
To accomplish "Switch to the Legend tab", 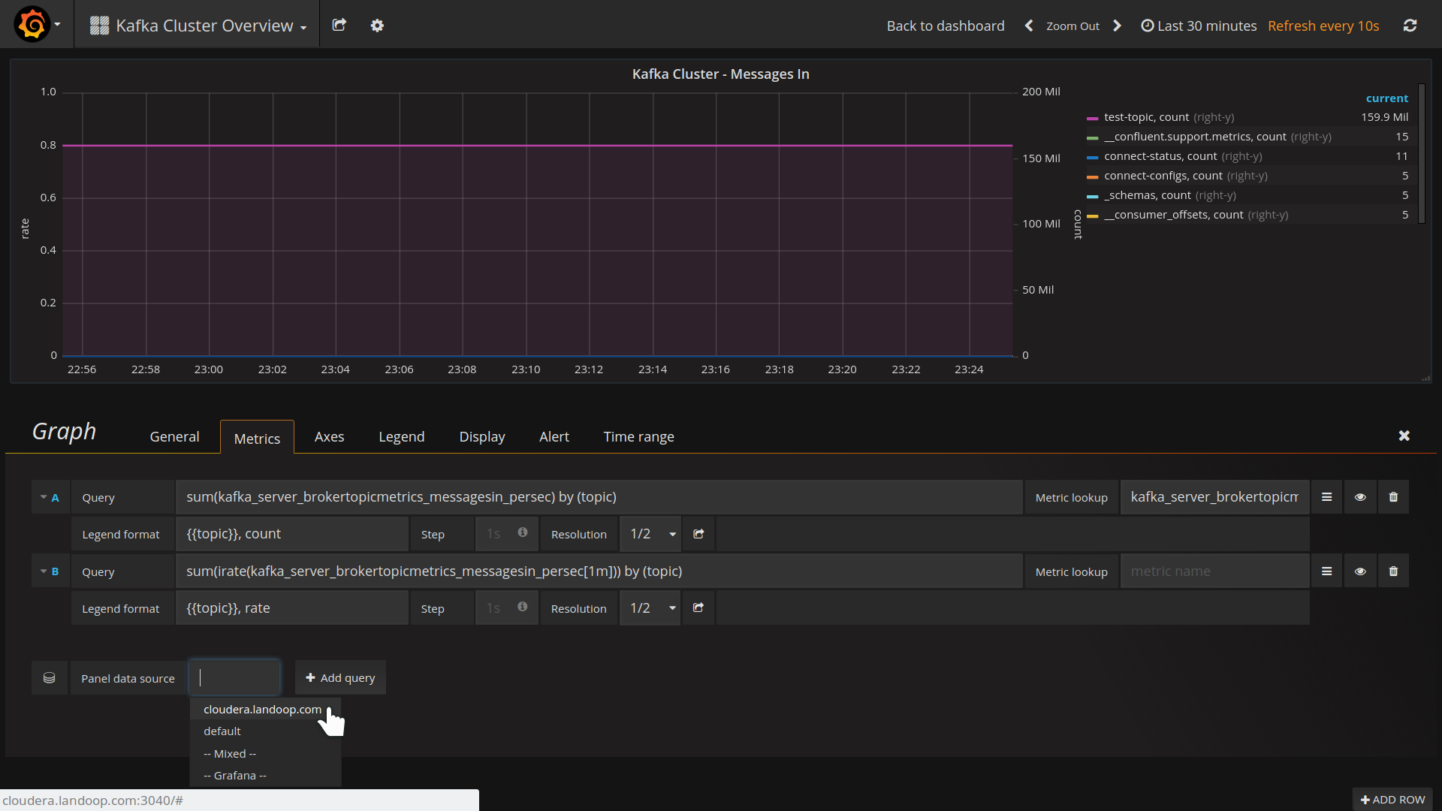I will [x=401, y=437].
